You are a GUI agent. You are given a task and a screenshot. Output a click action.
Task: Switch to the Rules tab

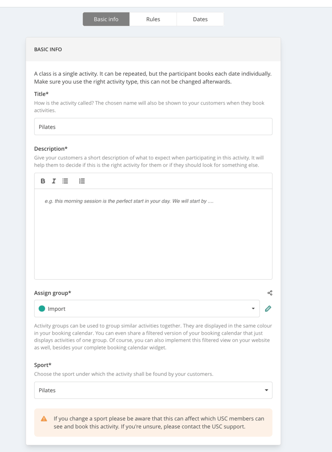click(x=153, y=19)
